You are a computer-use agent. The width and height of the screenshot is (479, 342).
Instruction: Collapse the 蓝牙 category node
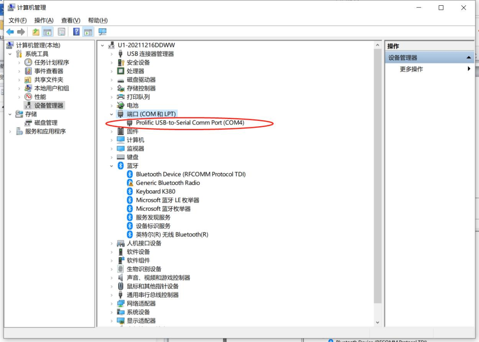112,166
